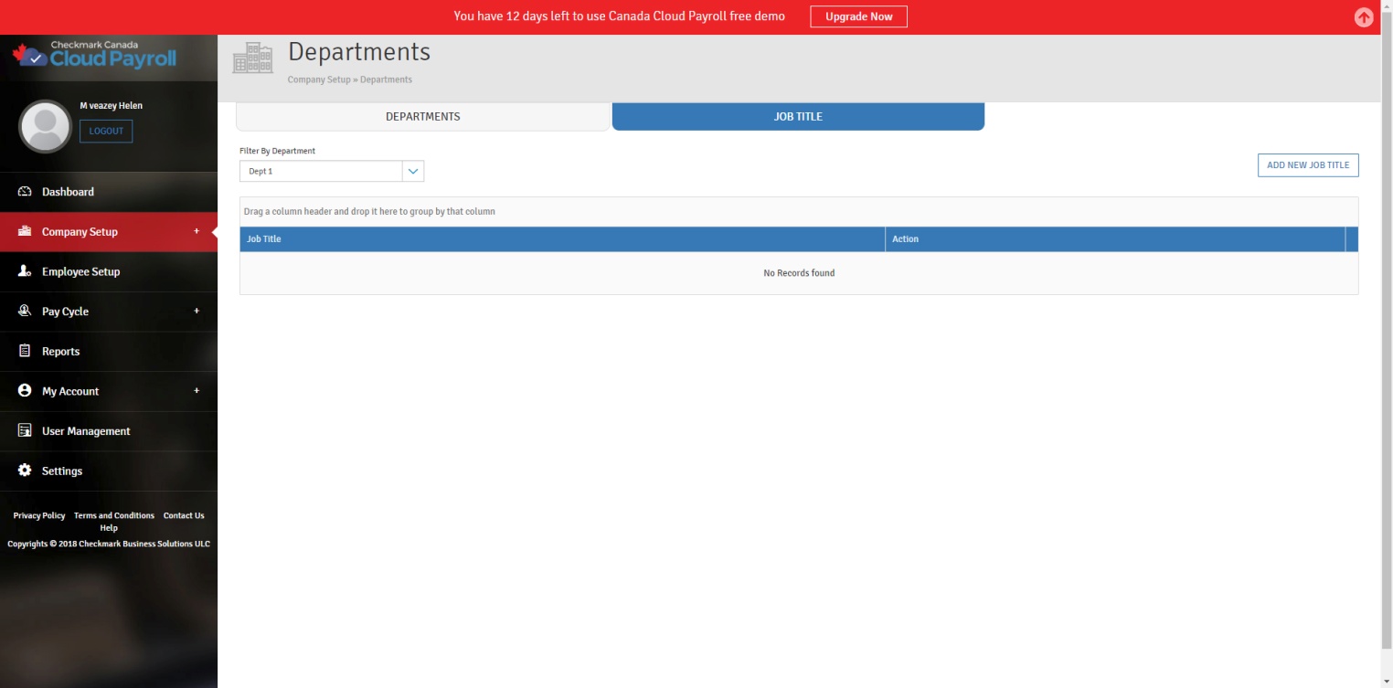This screenshot has width=1393, height=688.
Task: Expand the Company Setup plus sign
Action: point(197,231)
